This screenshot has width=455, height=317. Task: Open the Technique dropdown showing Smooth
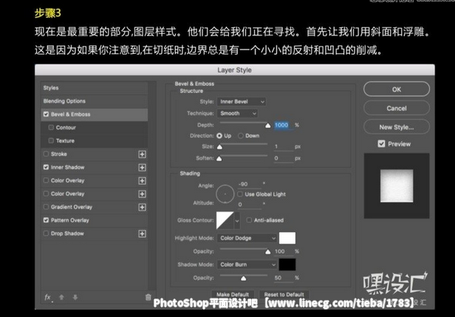(237, 114)
